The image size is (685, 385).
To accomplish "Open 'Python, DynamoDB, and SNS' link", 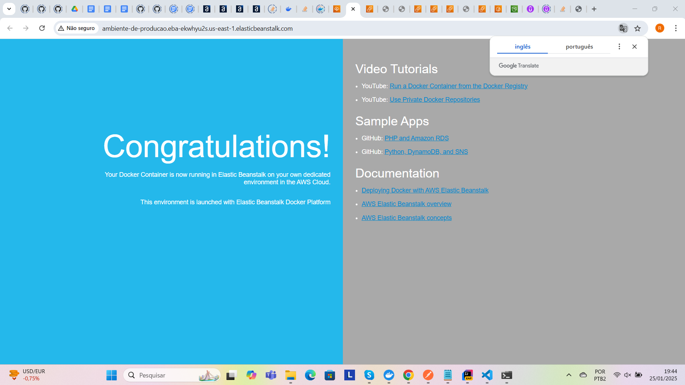I will click(426, 152).
